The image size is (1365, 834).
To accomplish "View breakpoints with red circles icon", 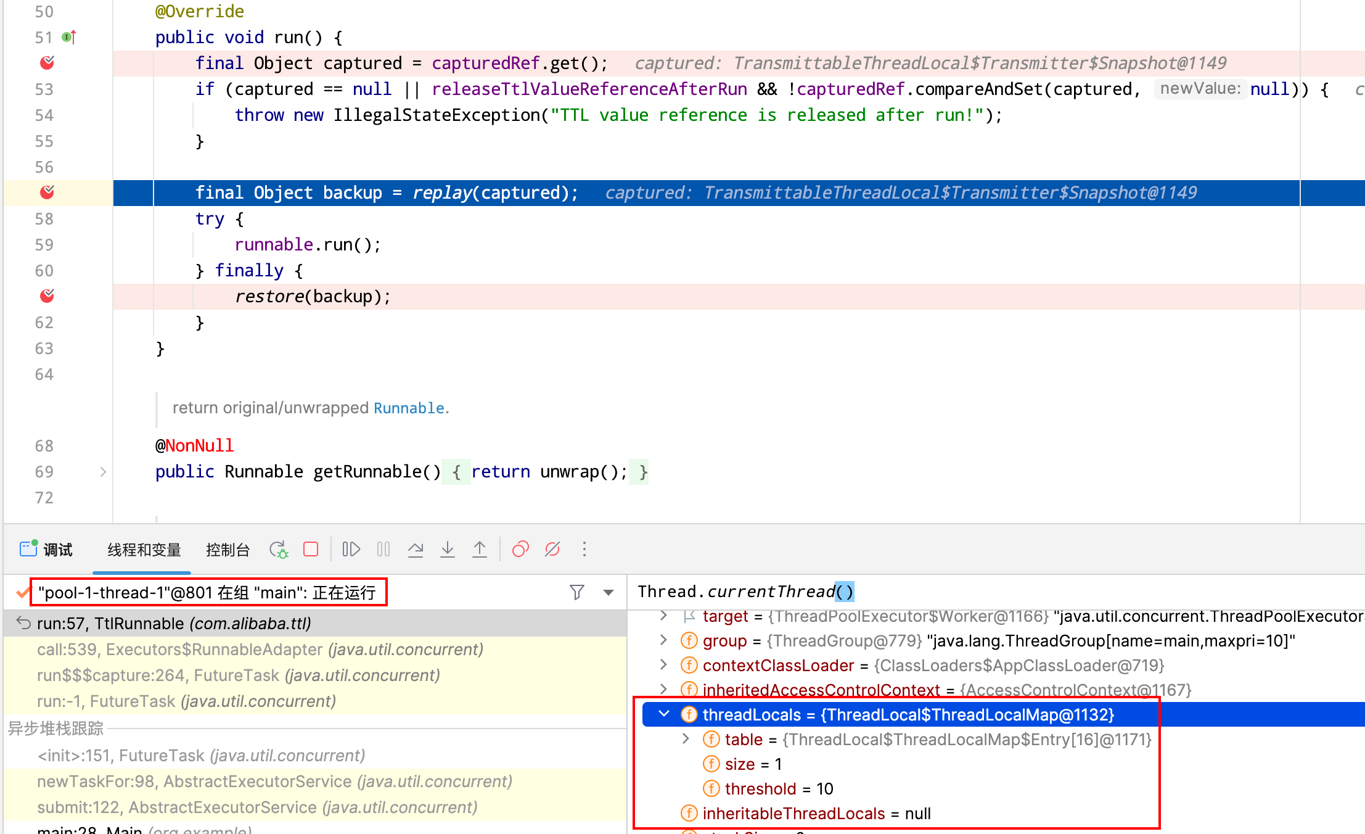I will (520, 549).
